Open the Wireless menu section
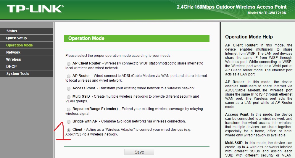 [x=26, y=59]
